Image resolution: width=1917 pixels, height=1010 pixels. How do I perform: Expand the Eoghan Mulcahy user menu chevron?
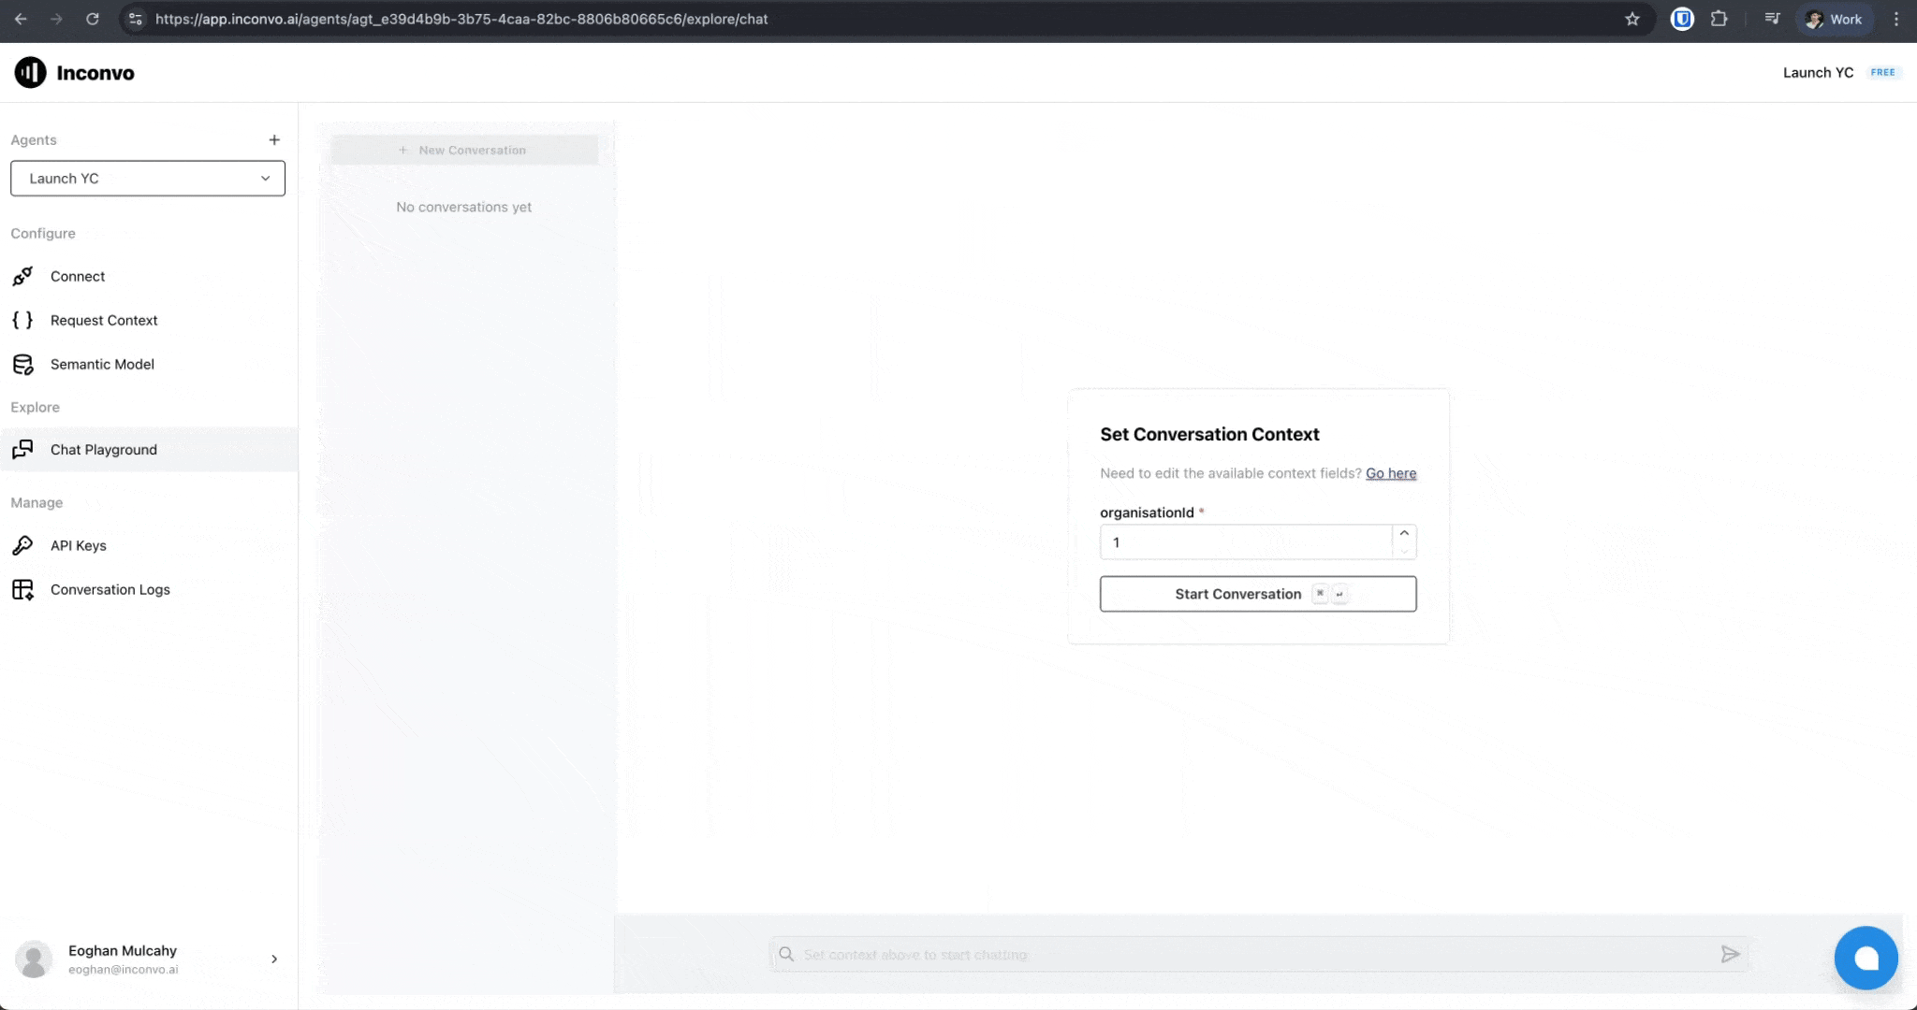[274, 959]
